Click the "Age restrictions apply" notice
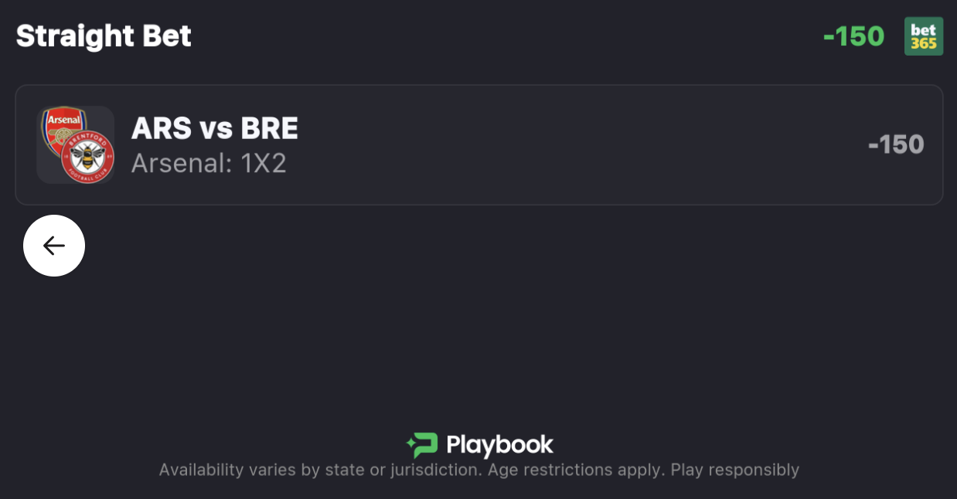Screen dimensions: 957x499 575,470
